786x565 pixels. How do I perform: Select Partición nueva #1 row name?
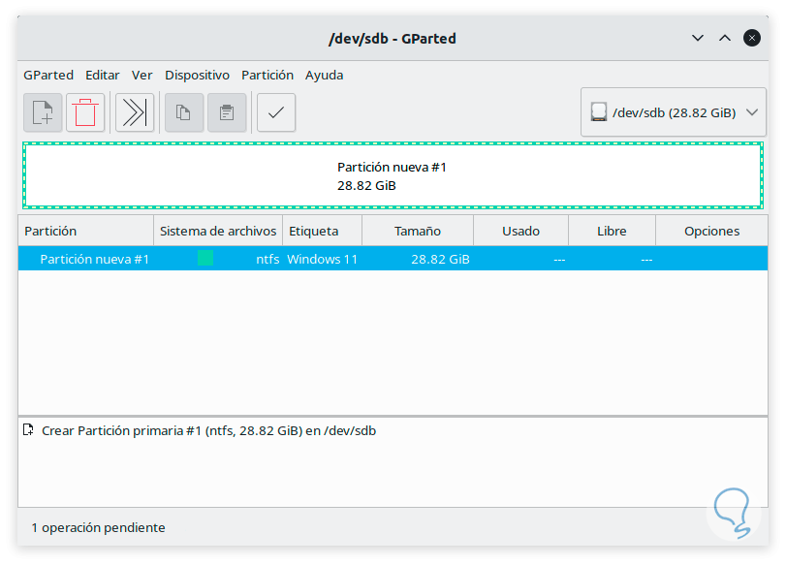[x=95, y=259]
